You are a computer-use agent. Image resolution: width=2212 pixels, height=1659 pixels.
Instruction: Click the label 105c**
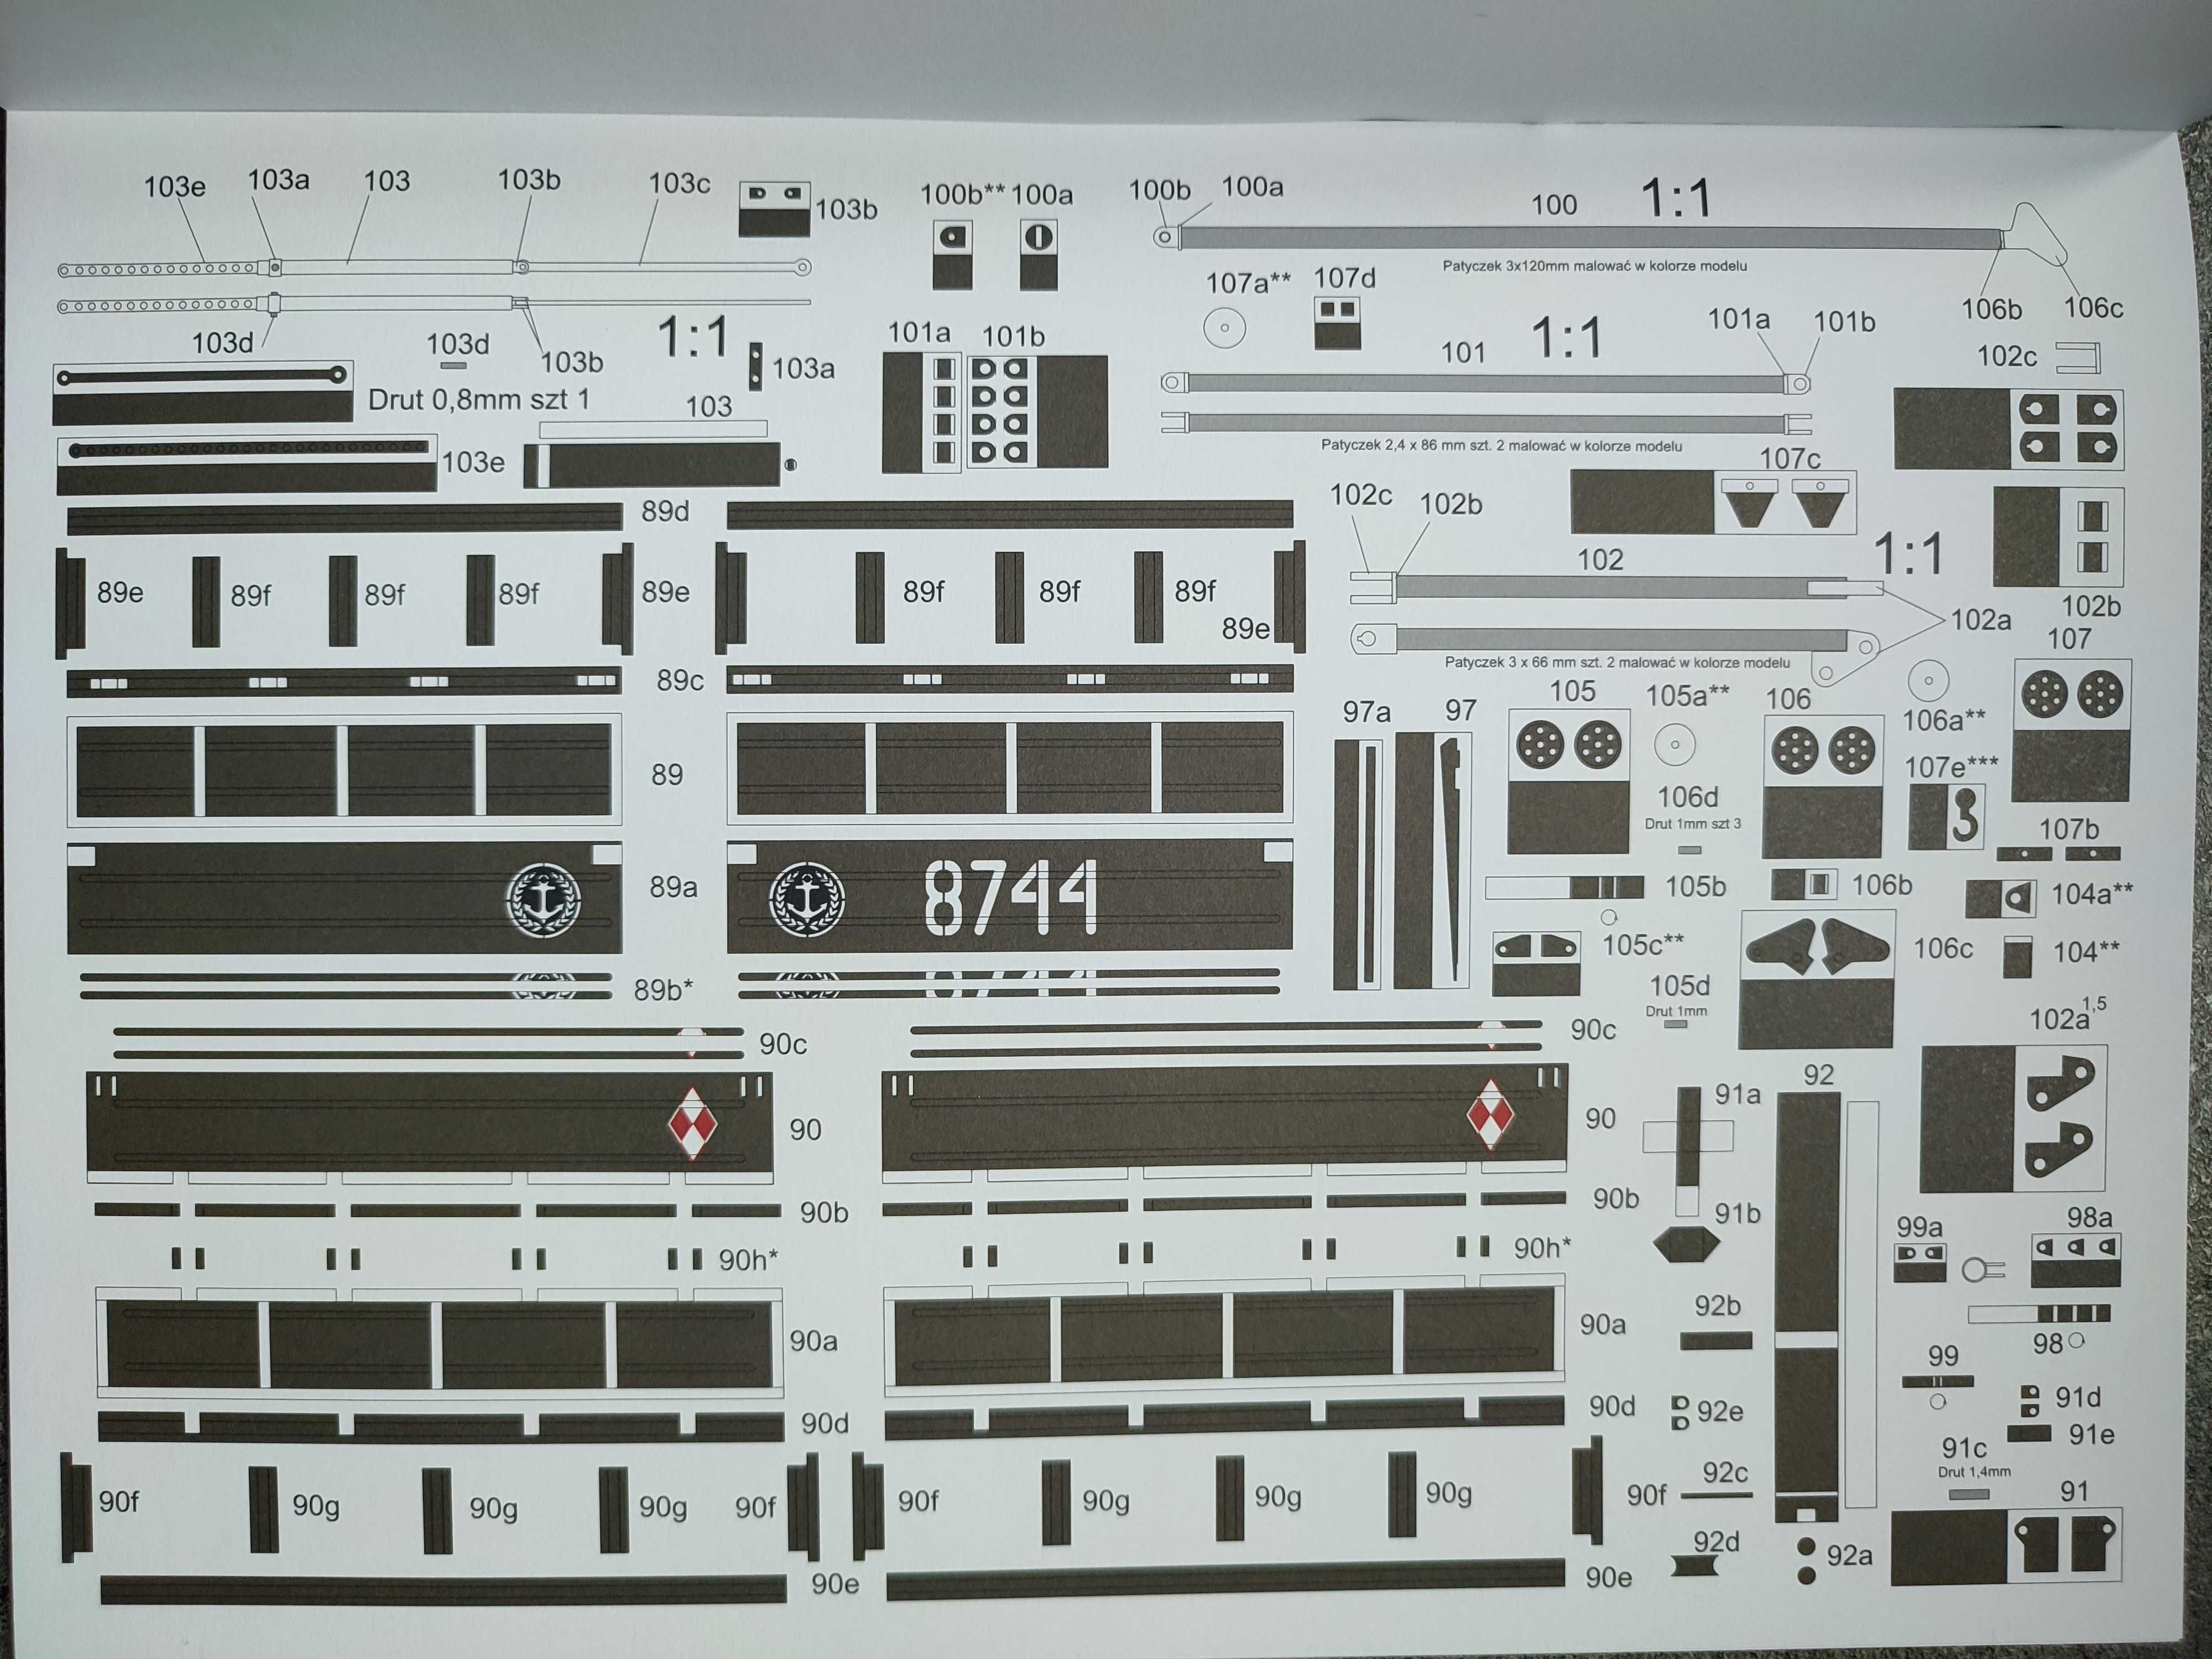coord(1643,945)
